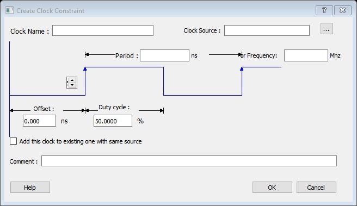Screen dimensions: 357x206
Task: Open context help with the question mark button
Action: 324,10
